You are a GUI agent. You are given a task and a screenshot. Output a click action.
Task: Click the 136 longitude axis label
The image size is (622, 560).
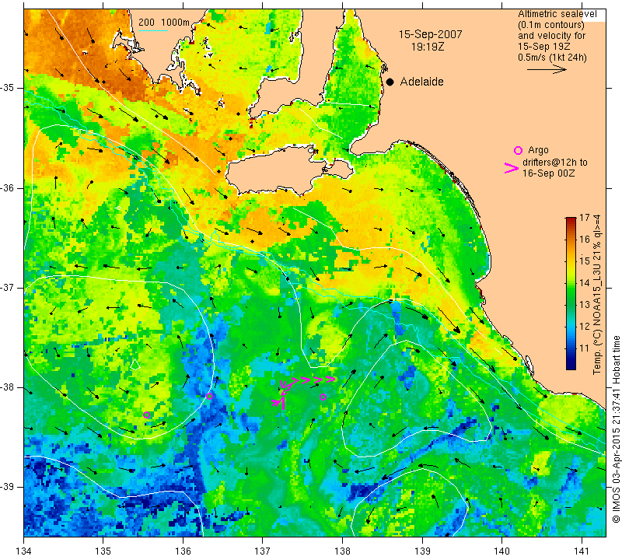coord(183,551)
